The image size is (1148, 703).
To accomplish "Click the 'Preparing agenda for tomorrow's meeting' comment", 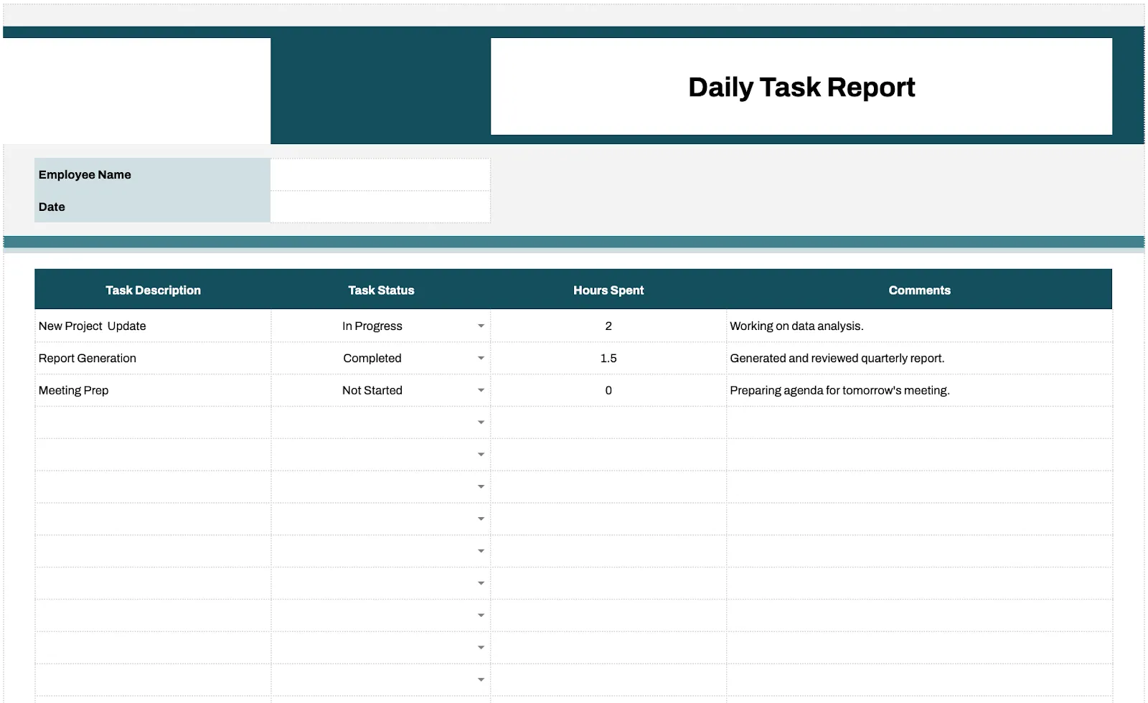I will 839,390.
